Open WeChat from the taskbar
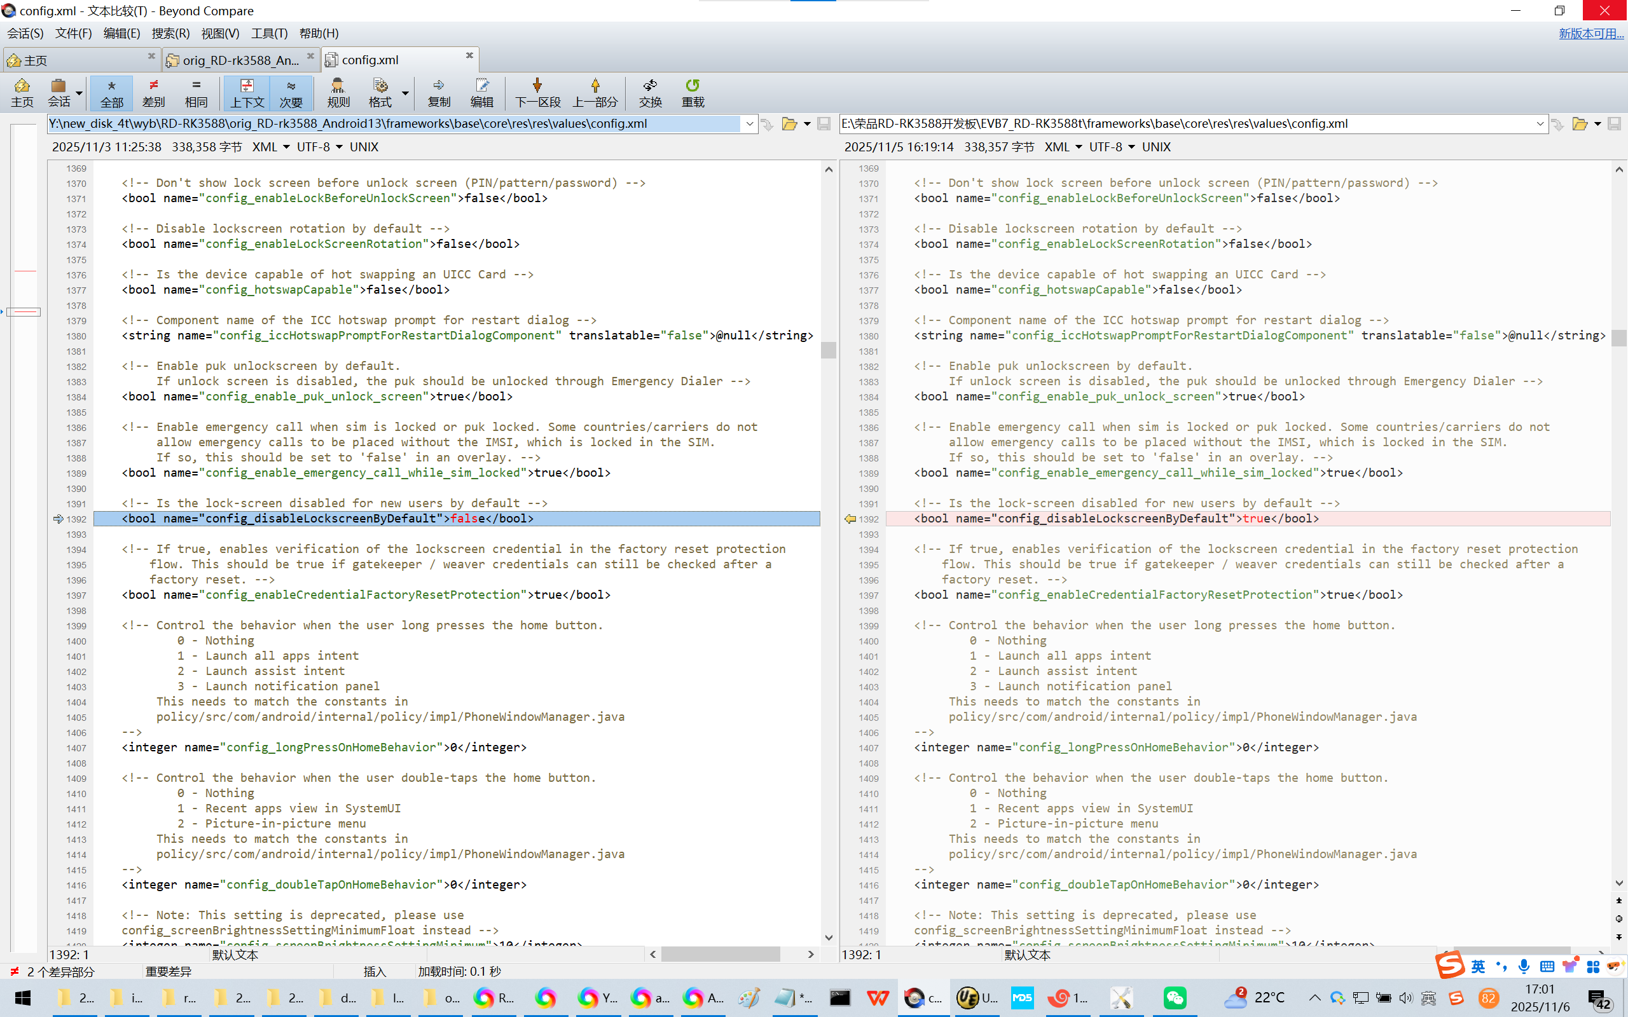This screenshot has height=1017, width=1628. coord(1174,997)
